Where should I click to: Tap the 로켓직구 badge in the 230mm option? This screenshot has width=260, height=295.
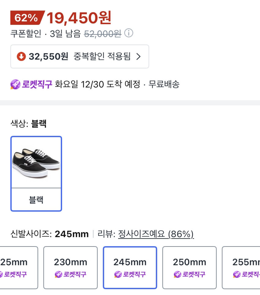coord(70,274)
